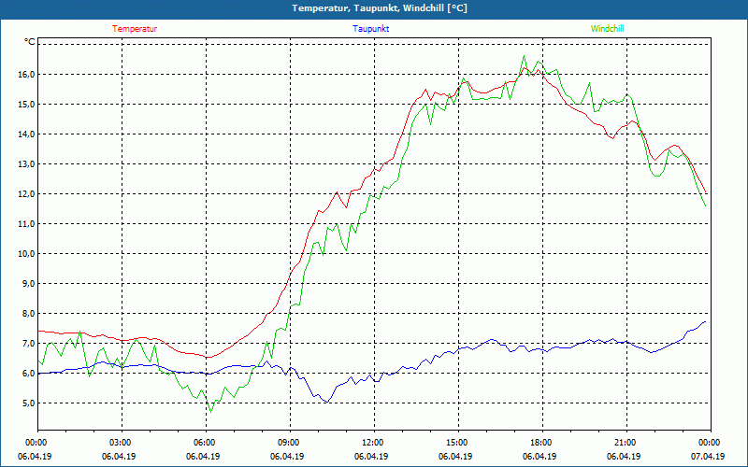Click the green Windchill legend label
This screenshot has width=748, height=467.
[607, 29]
